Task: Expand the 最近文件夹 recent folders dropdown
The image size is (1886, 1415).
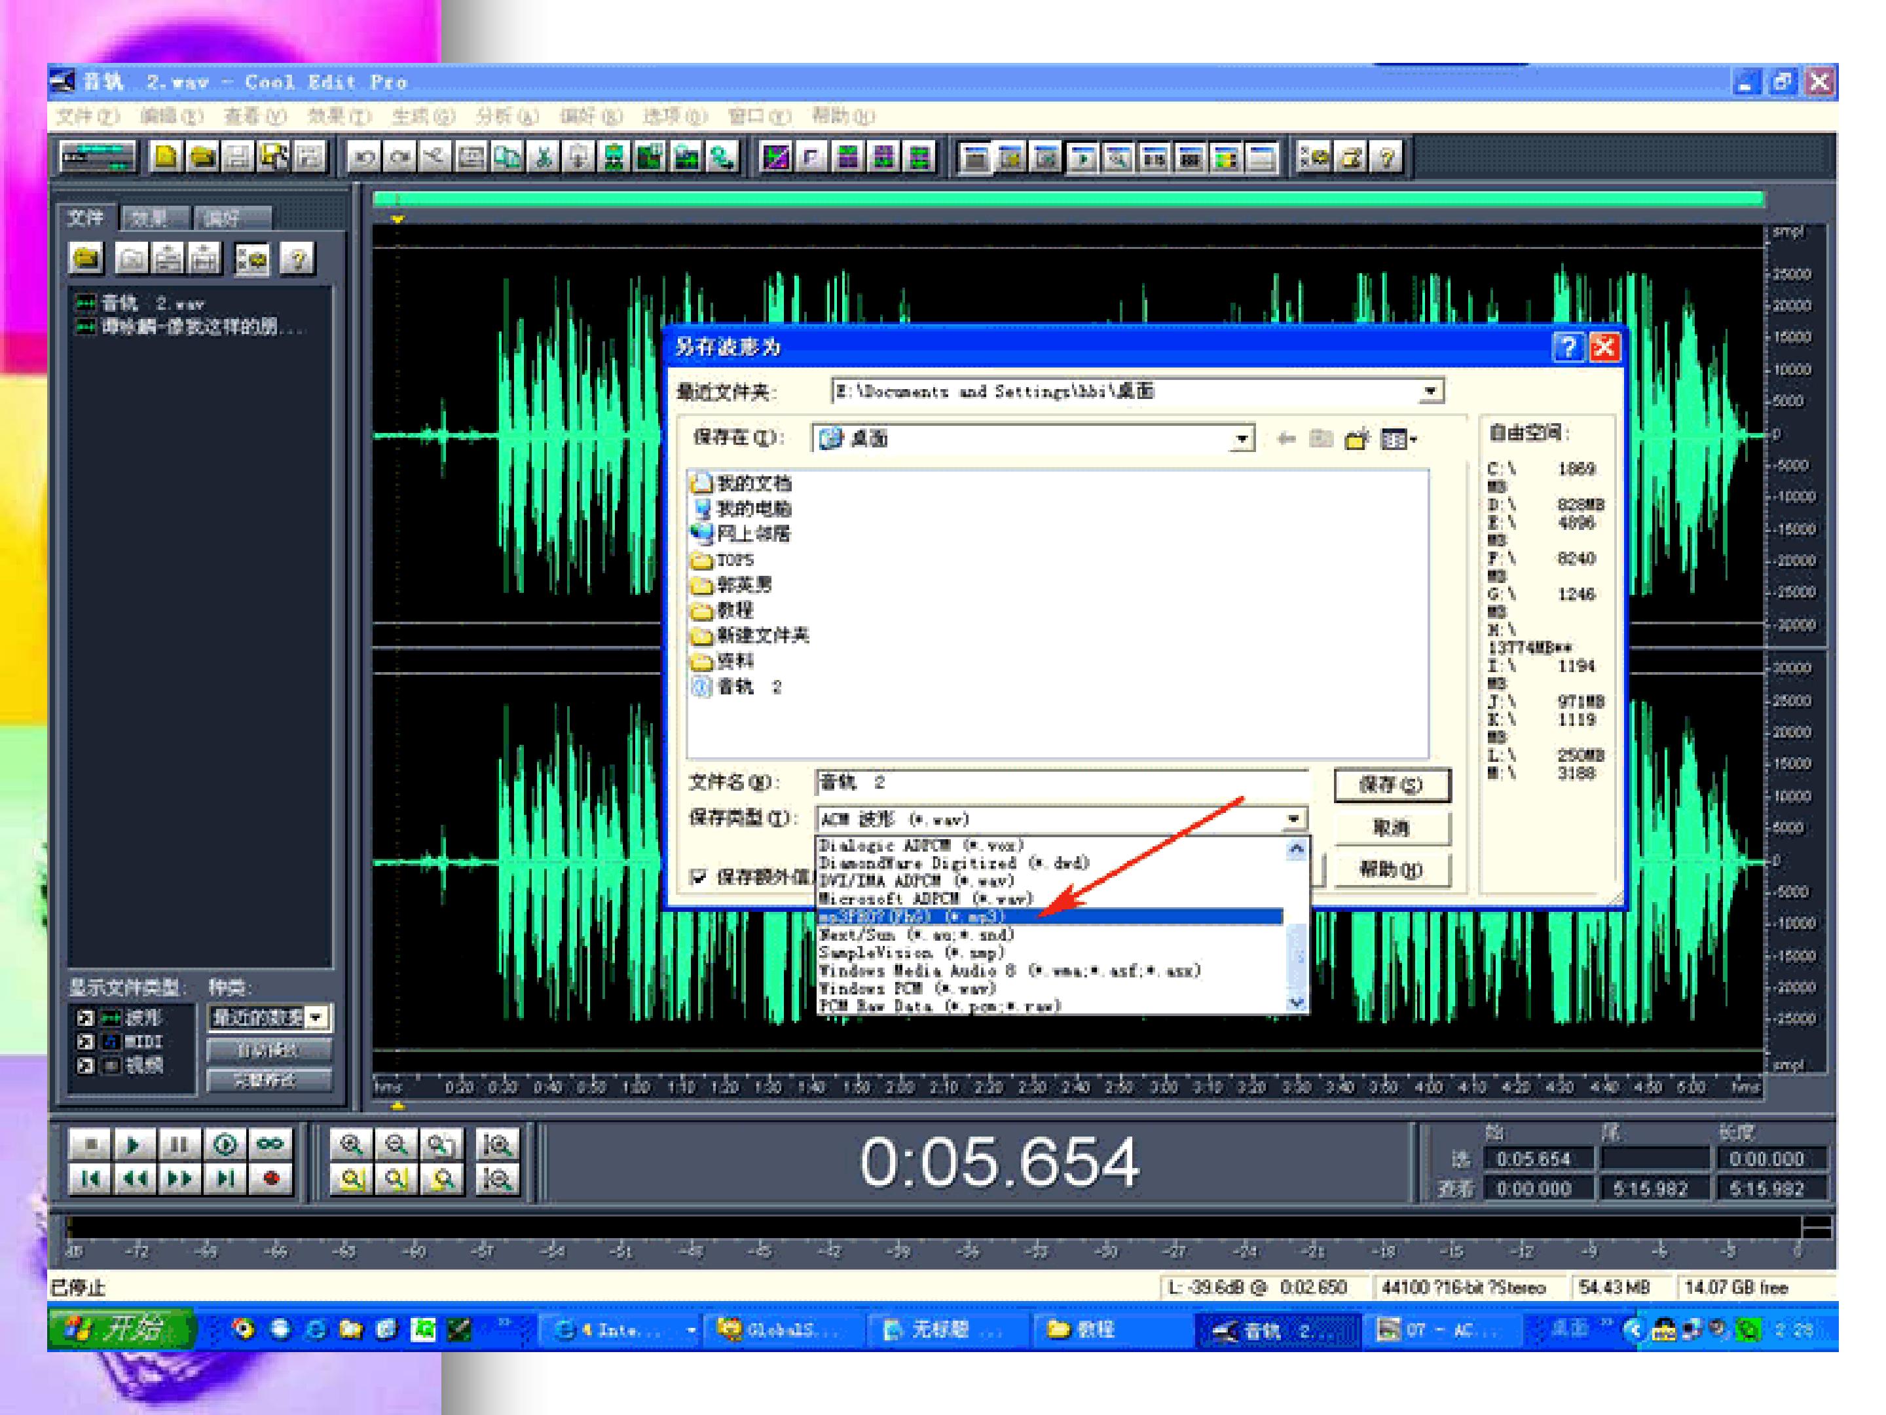Action: [1431, 392]
